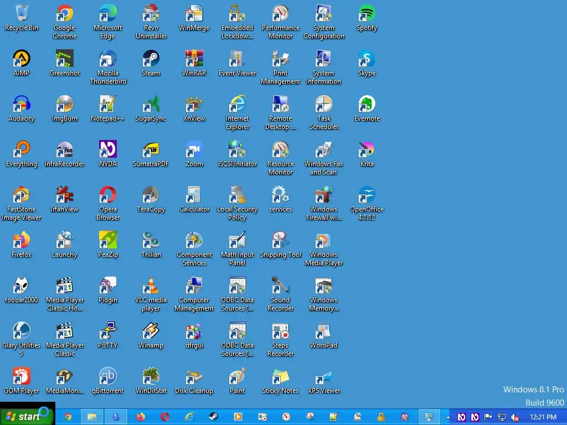Click the Trillian shortcut

click(x=151, y=245)
